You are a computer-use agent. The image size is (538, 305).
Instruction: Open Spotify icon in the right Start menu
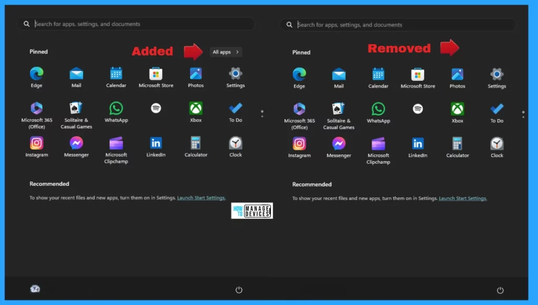418,109
